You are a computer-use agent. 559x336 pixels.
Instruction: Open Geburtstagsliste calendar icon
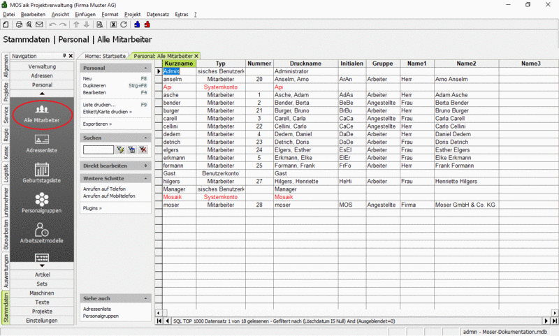click(x=42, y=173)
